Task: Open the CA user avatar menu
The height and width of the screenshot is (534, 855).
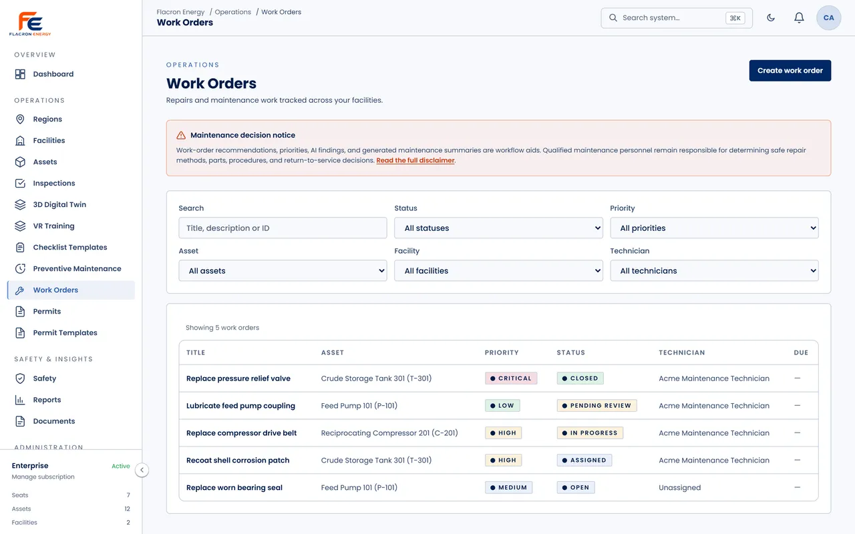Action: 829,18
